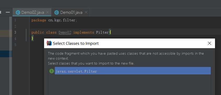Activate the Demo02.java tab
221x95 pixels.
click(x=32, y=12)
